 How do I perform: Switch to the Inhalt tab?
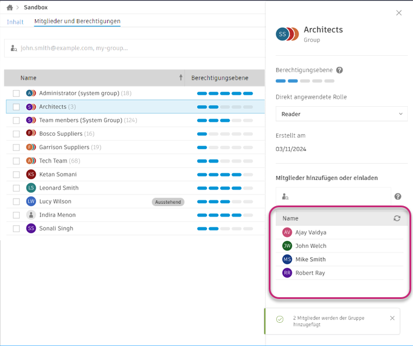pos(15,22)
